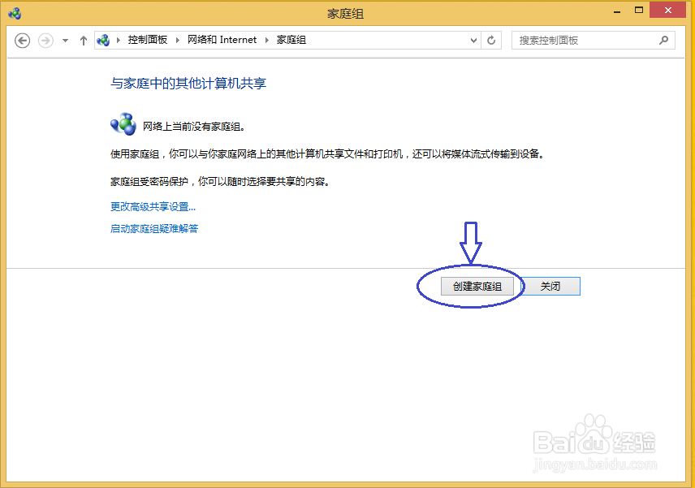
Task: Click the search magnifier icon
Action: coord(664,40)
